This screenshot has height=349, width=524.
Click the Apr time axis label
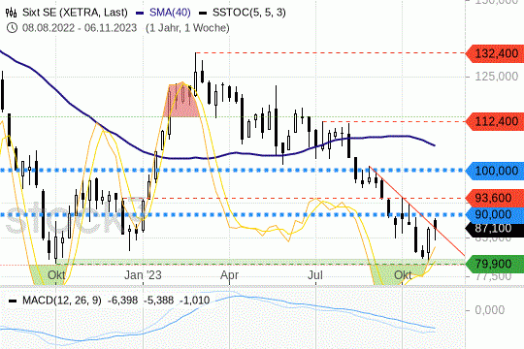click(230, 275)
